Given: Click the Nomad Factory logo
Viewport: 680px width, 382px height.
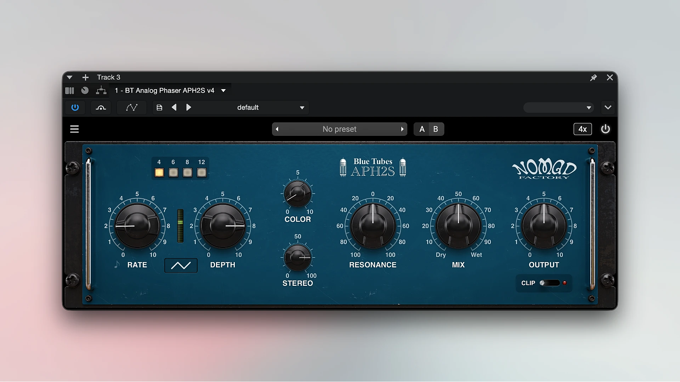Looking at the screenshot, I should pos(544,169).
